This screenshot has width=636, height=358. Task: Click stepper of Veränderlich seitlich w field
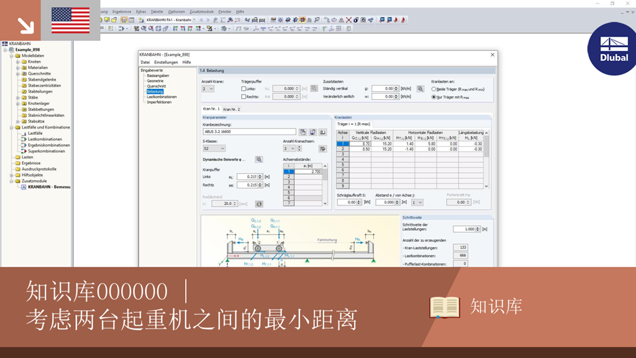(396, 96)
